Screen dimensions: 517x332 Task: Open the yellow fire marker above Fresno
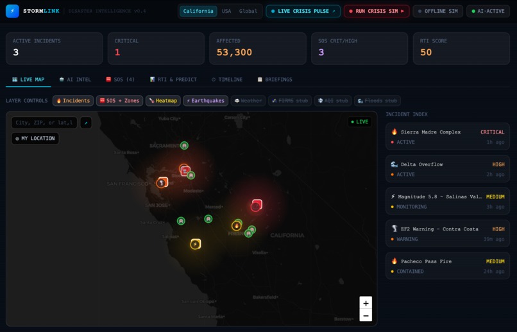pyautogui.click(x=236, y=226)
